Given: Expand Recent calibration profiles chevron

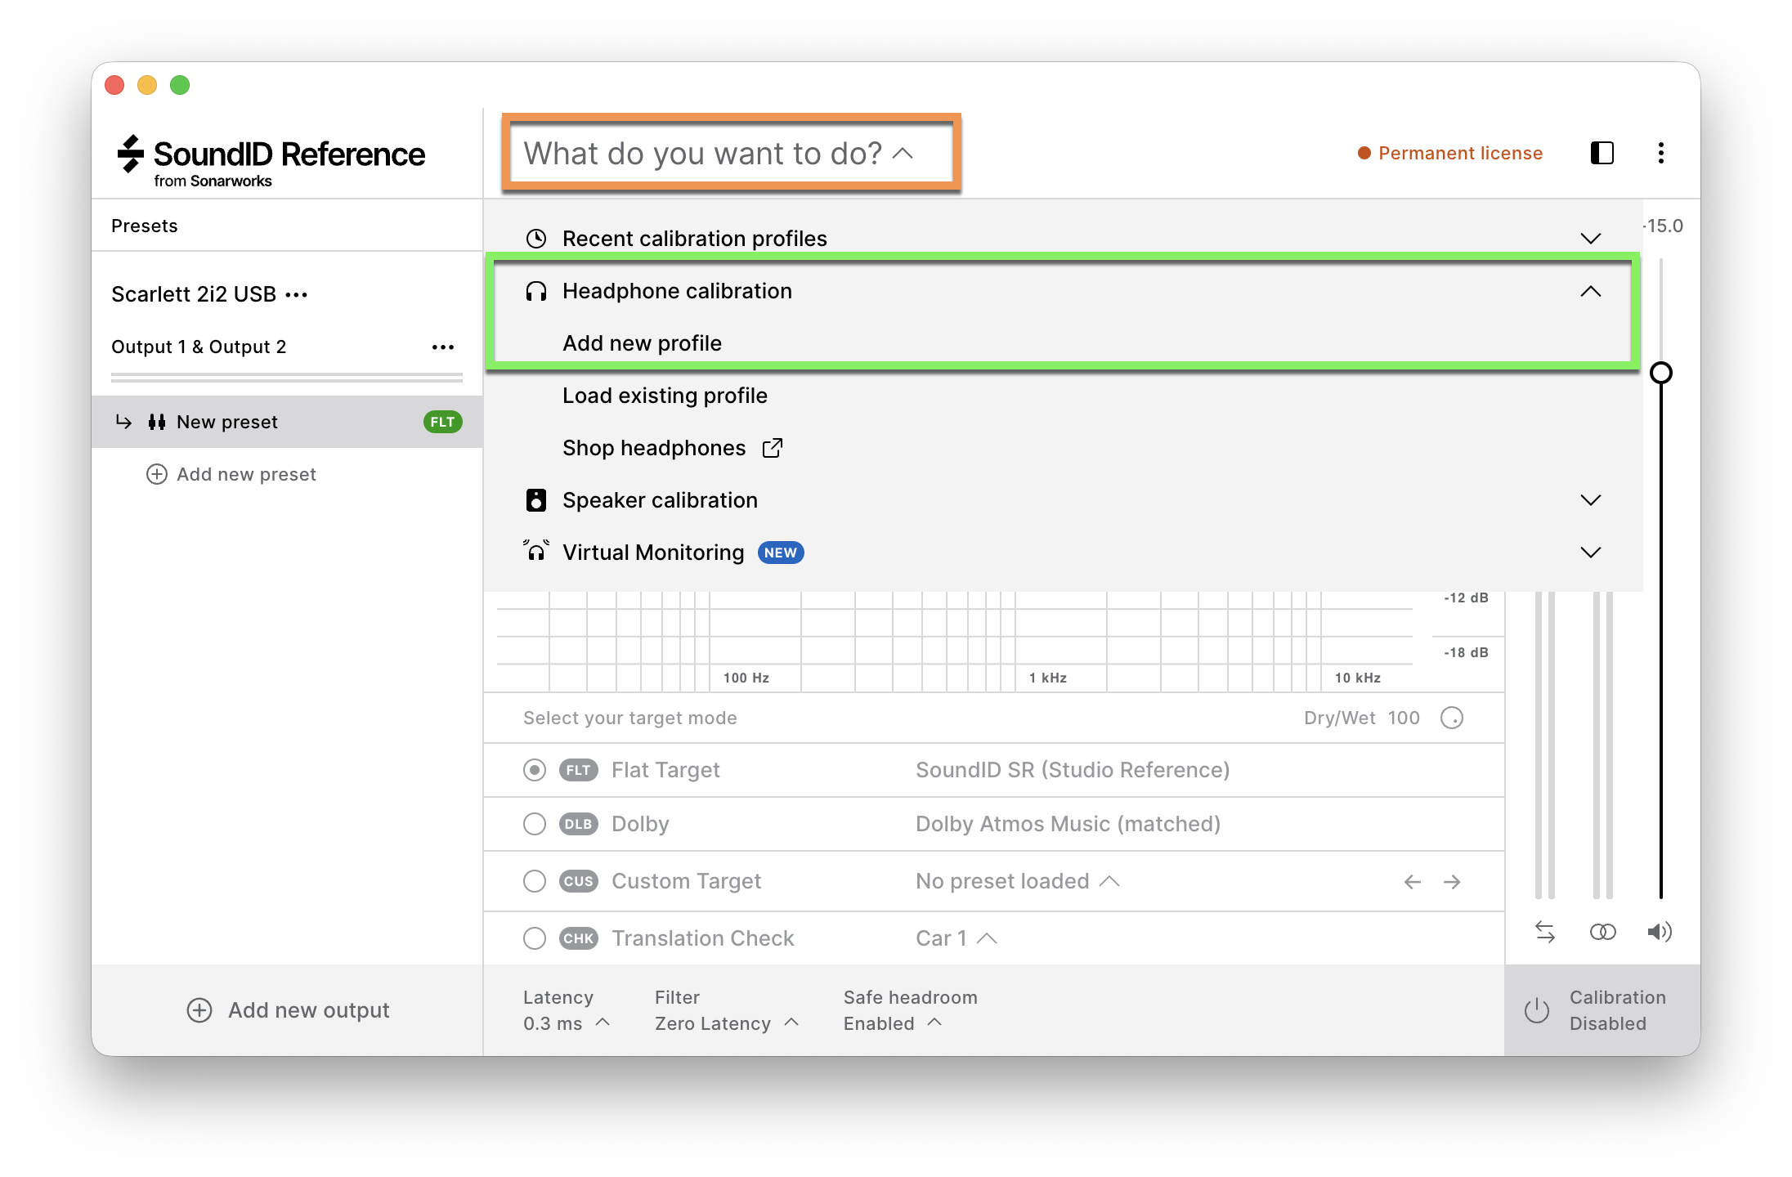Looking at the screenshot, I should coord(1590,239).
